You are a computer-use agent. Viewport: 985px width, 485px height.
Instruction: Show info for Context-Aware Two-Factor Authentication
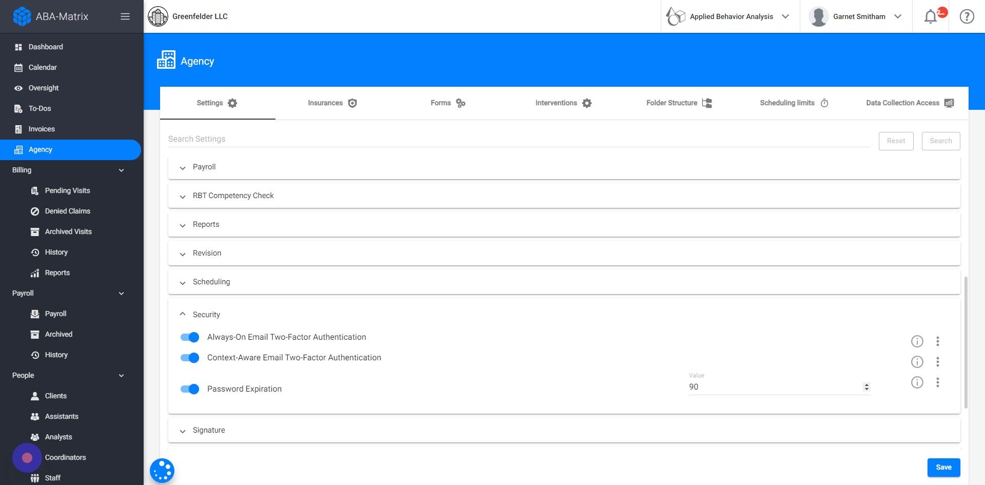pos(917,362)
